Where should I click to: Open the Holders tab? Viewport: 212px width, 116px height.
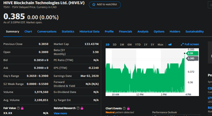pos(175,32)
